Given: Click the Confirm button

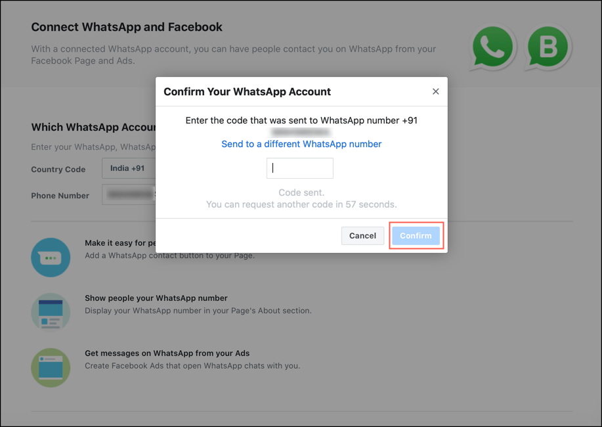Looking at the screenshot, I should tap(416, 236).
